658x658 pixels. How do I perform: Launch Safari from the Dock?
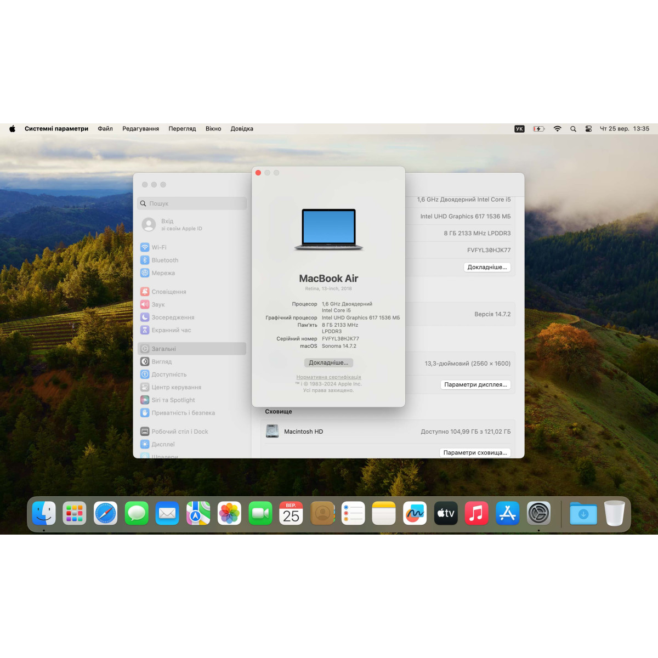coord(105,514)
